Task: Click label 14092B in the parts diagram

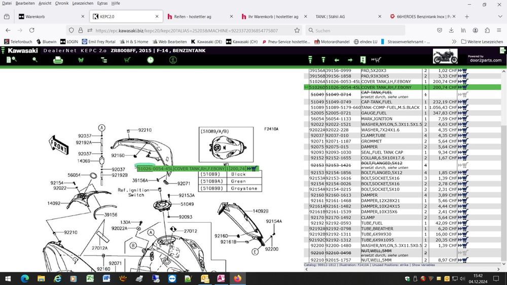Action: coord(260,211)
